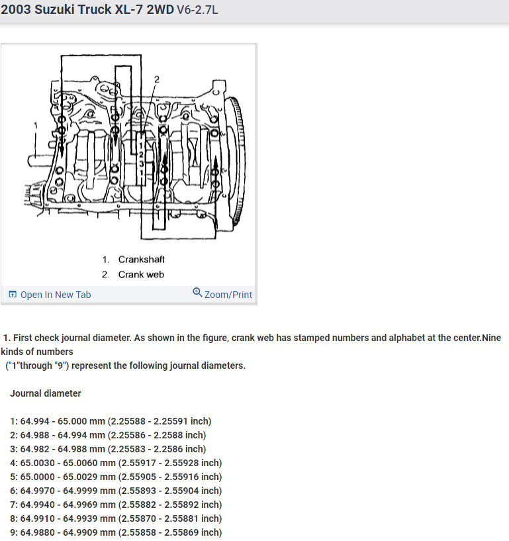Click the '2. Crank web' legend text
The height and width of the screenshot is (541, 509).
point(133,275)
